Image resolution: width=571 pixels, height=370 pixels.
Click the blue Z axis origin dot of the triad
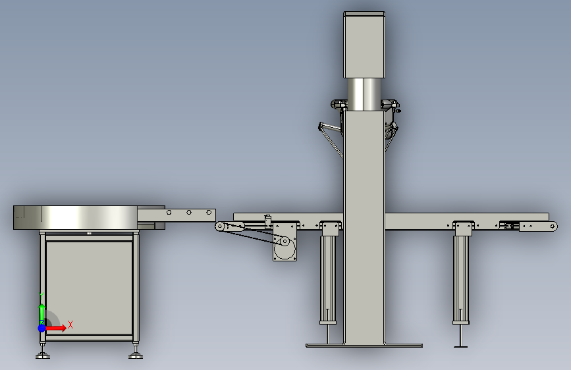pyautogui.click(x=41, y=328)
